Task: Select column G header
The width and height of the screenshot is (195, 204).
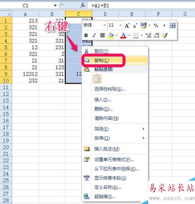Action: [184, 14]
